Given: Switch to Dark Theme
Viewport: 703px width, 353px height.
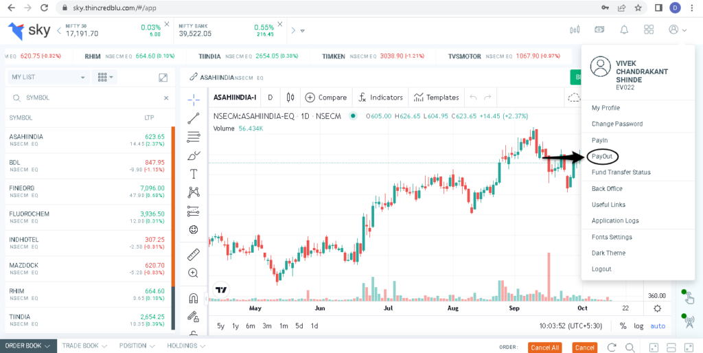Looking at the screenshot, I should pos(608,253).
